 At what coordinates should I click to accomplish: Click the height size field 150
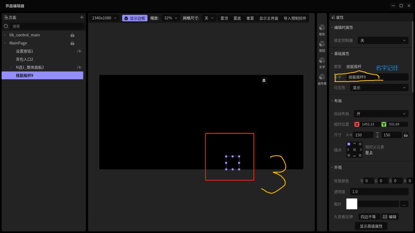[x=392, y=135]
